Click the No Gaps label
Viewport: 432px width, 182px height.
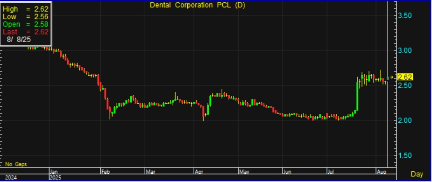pos(16,164)
